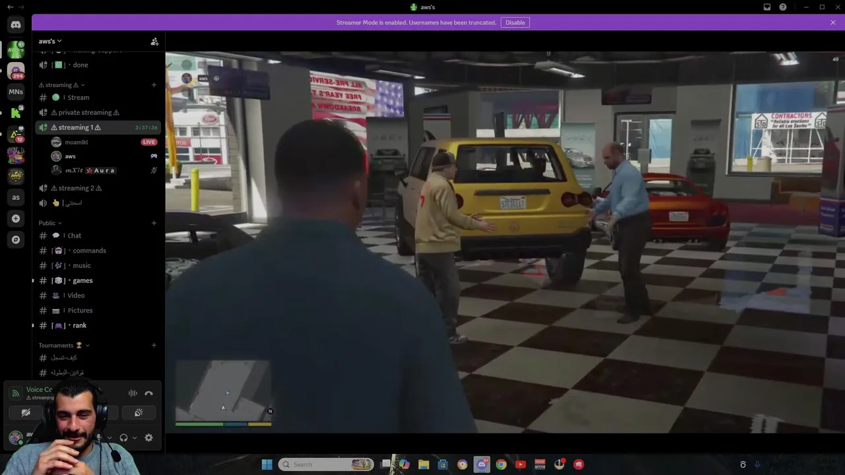The image size is (845, 475).
Task: Open output device options arrow beside headphones
Action: click(x=135, y=437)
